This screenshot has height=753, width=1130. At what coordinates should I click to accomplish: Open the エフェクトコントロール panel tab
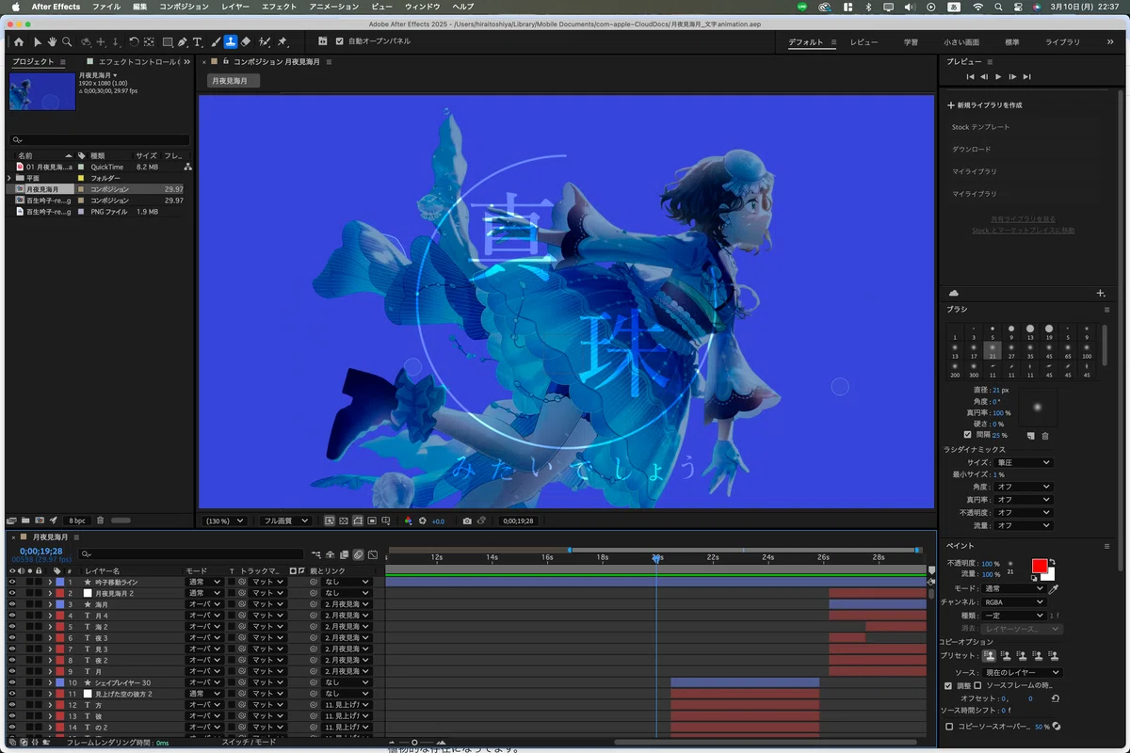[138, 62]
